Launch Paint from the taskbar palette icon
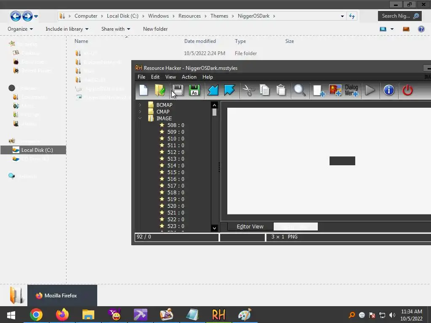Screen dimensions: 431x323 [x=245, y=315]
